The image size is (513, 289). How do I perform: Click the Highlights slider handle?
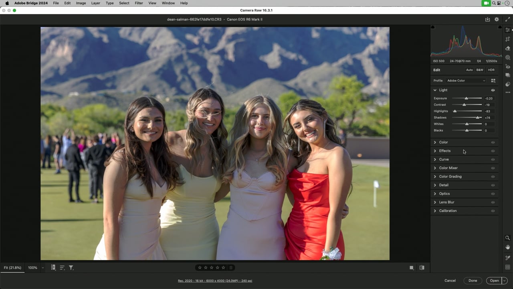point(455,111)
